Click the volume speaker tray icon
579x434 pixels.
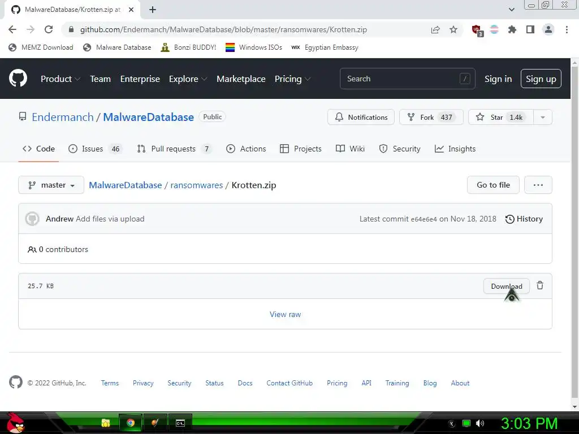point(480,423)
